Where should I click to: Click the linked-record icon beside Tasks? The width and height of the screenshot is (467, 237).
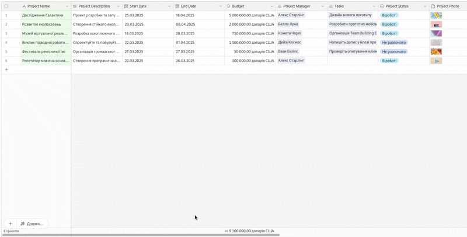331,6
